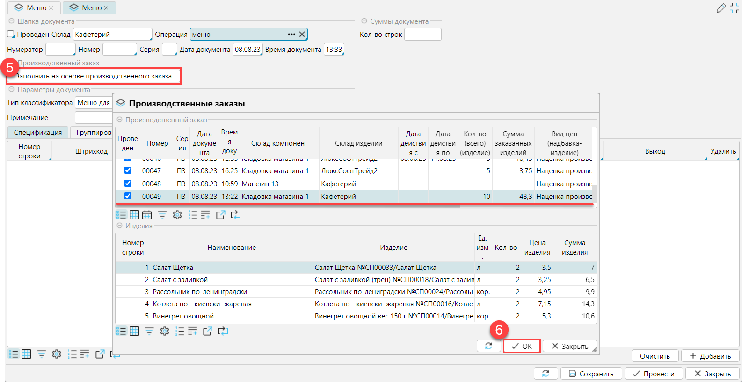Uncheck the checkbox for order 00047
This screenshot has width=742, height=382.
128,170
